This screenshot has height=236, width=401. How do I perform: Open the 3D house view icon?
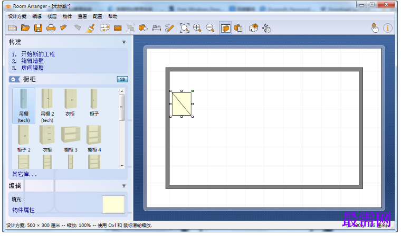253,27
